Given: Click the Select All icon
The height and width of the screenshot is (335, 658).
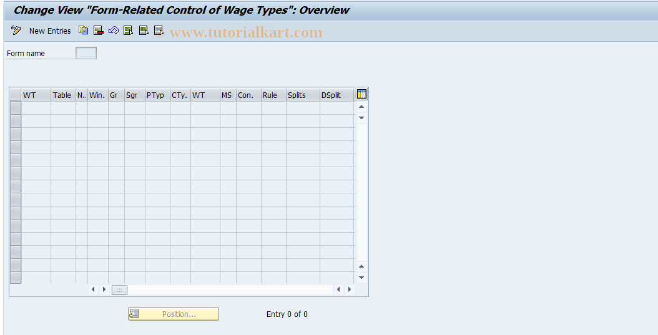Looking at the screenshot, I should [129, 30].
